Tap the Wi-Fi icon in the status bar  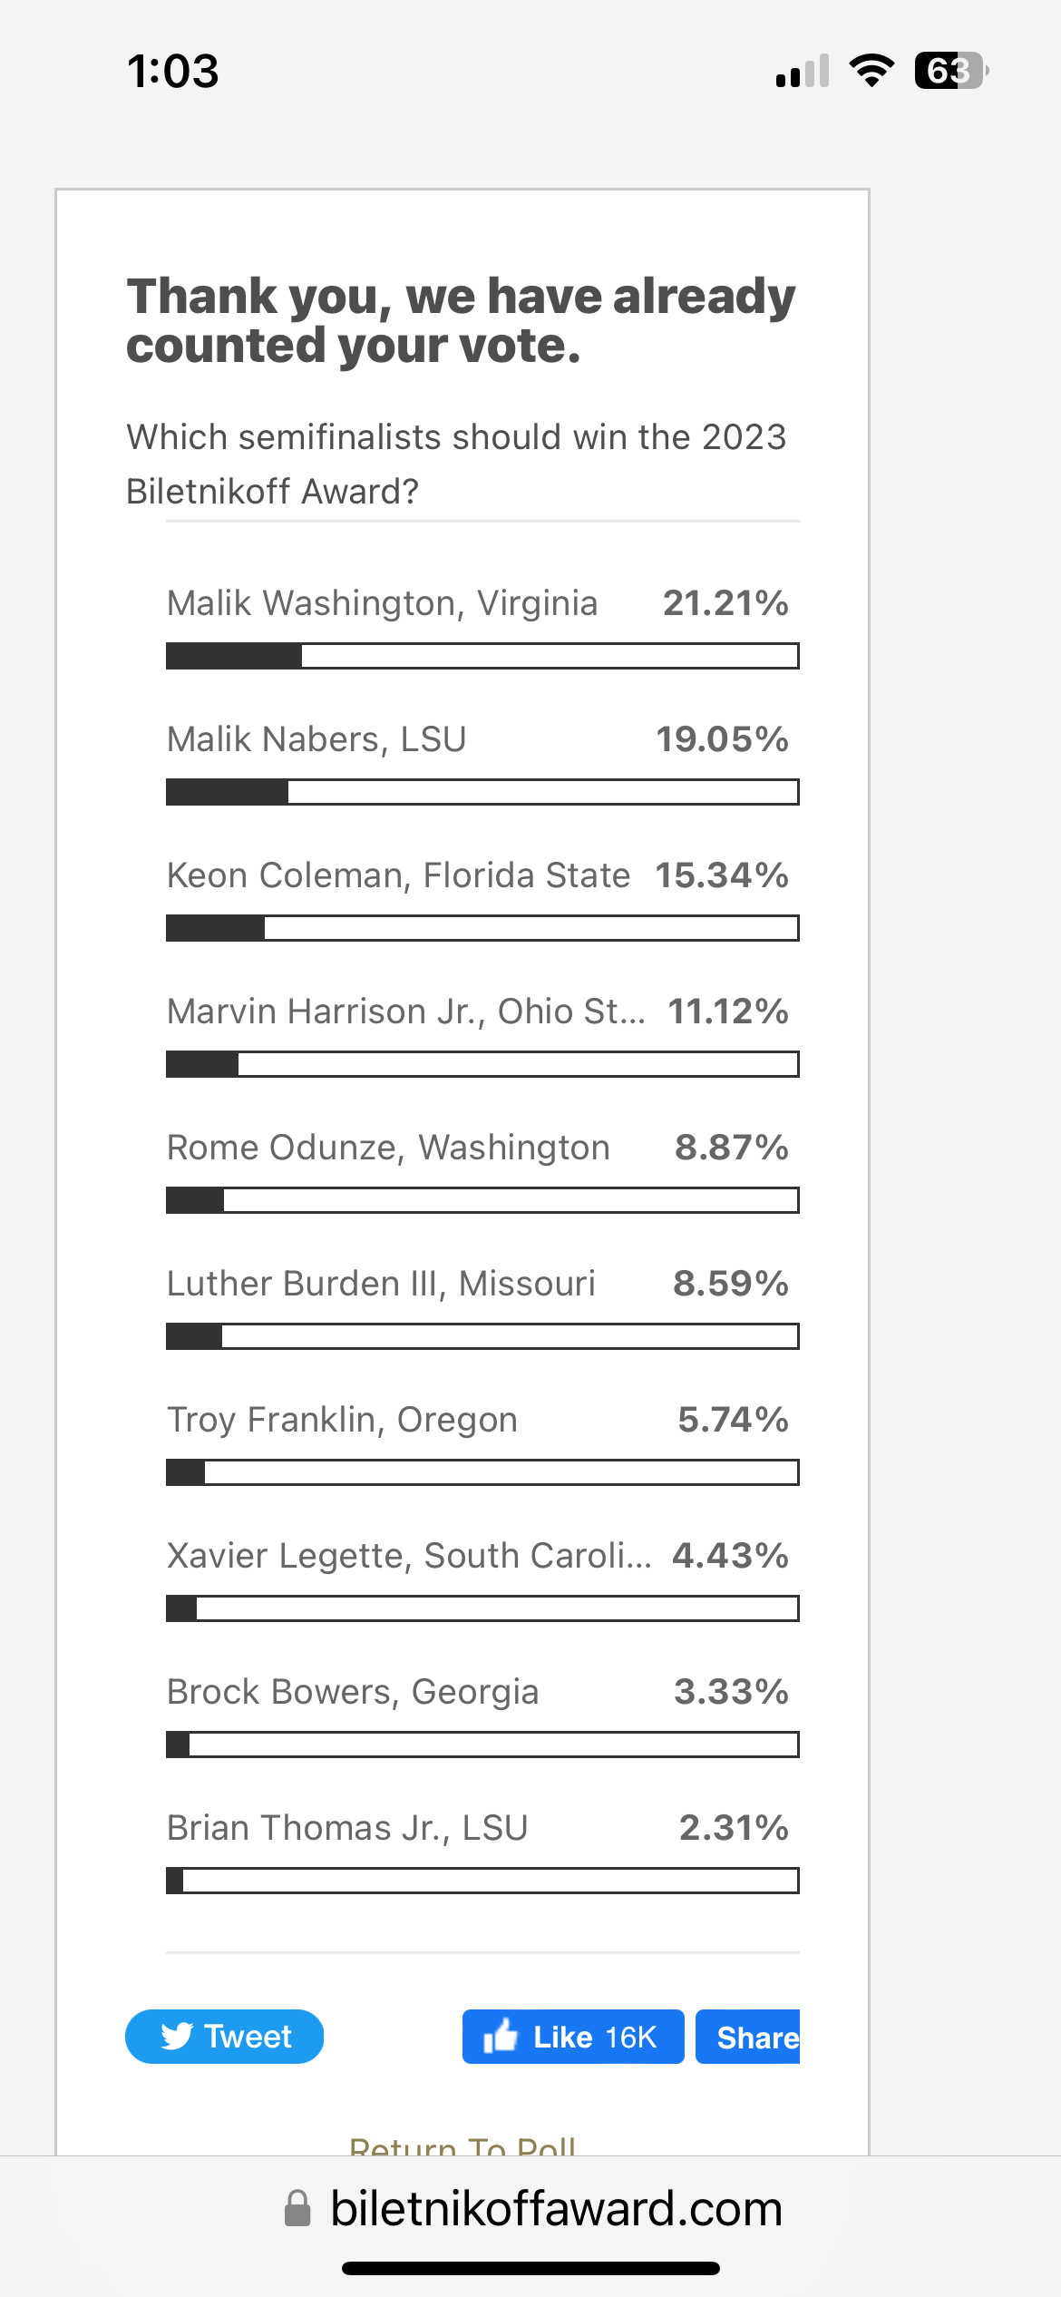[x=872, y=71]
